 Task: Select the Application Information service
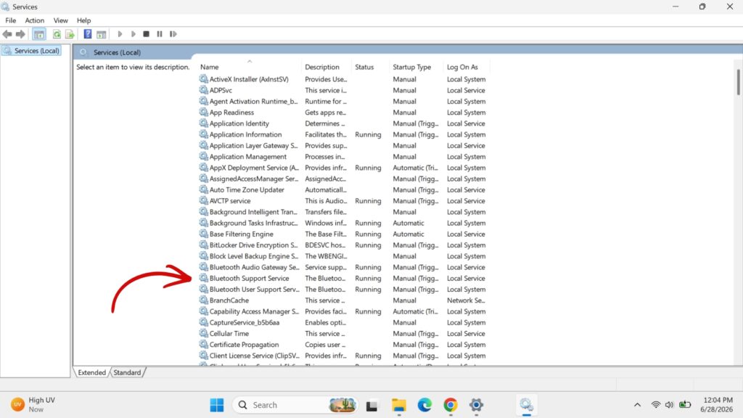tap(343, 134)
